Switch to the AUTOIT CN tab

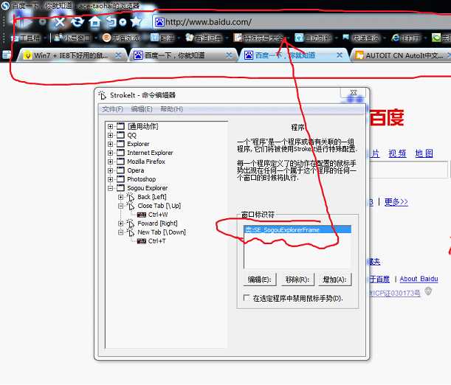click(400, 55)
